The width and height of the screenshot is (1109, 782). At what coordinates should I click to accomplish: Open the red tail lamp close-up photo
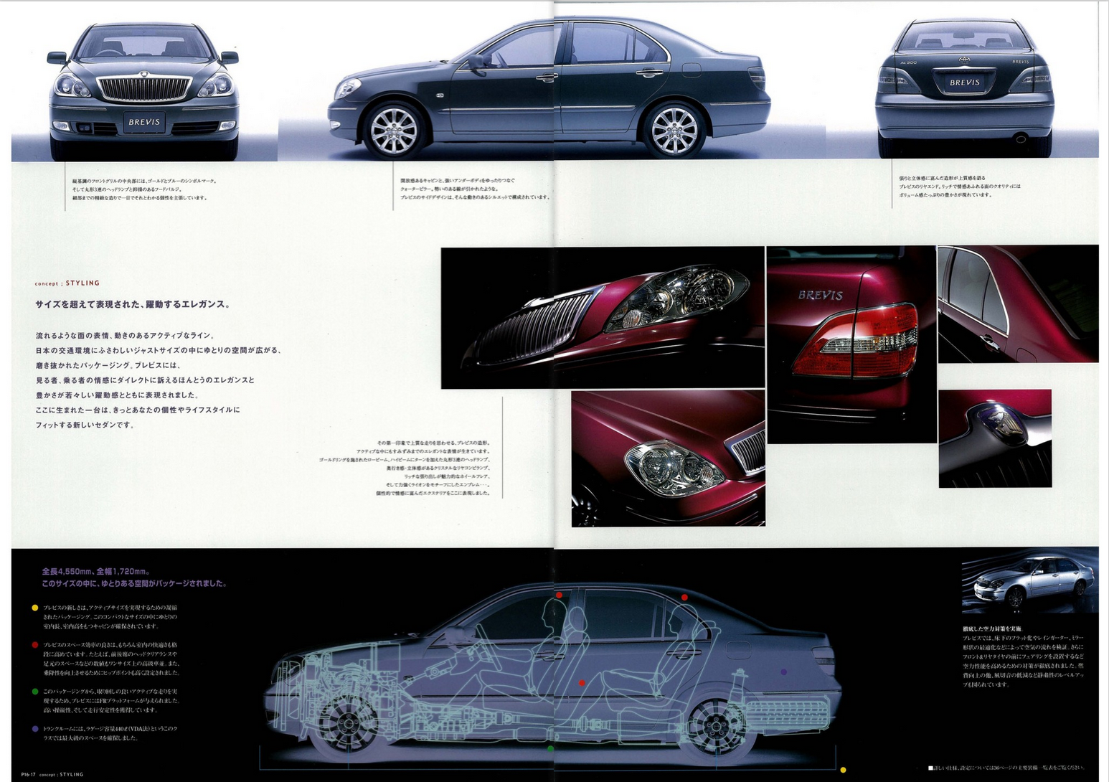851,344
